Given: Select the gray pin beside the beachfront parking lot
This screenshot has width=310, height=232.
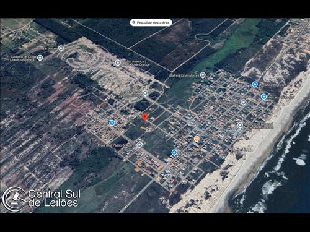Looking at the screenshot, I should pyautogui.click(x=240, y=125).
